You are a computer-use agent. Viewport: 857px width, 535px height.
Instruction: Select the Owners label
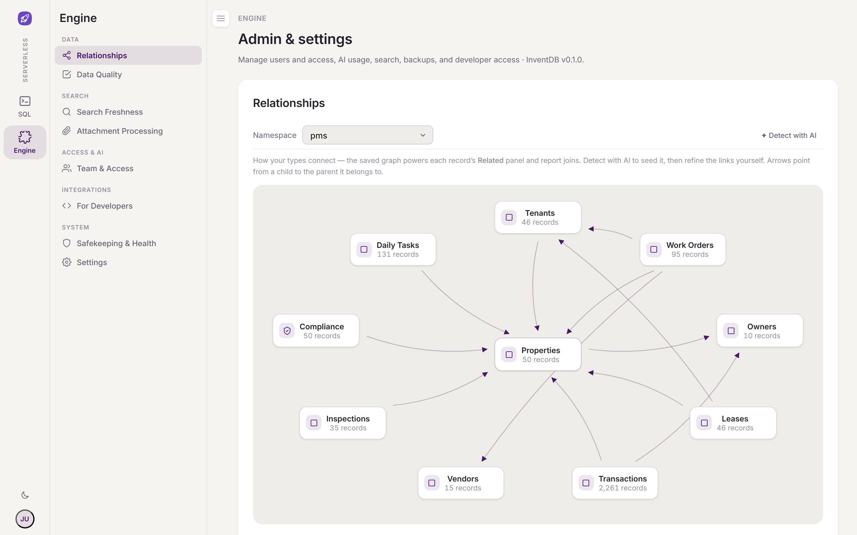[x=762, y=327]
